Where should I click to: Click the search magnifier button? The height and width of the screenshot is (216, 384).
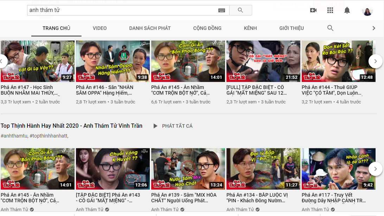tap(241, 10)
